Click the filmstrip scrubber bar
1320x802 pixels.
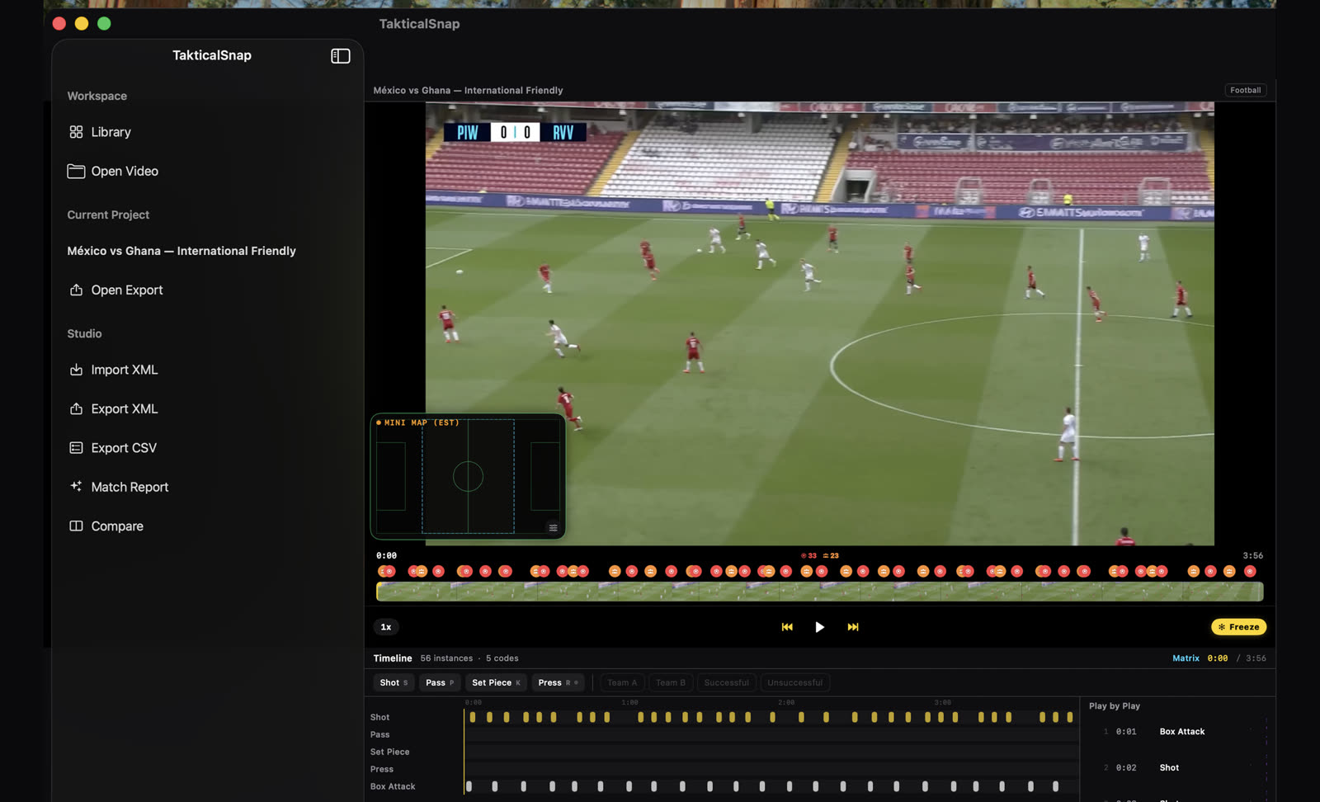[x=819, y=591]
